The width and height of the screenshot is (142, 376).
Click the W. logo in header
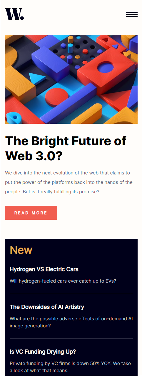[x=15, y=14]
